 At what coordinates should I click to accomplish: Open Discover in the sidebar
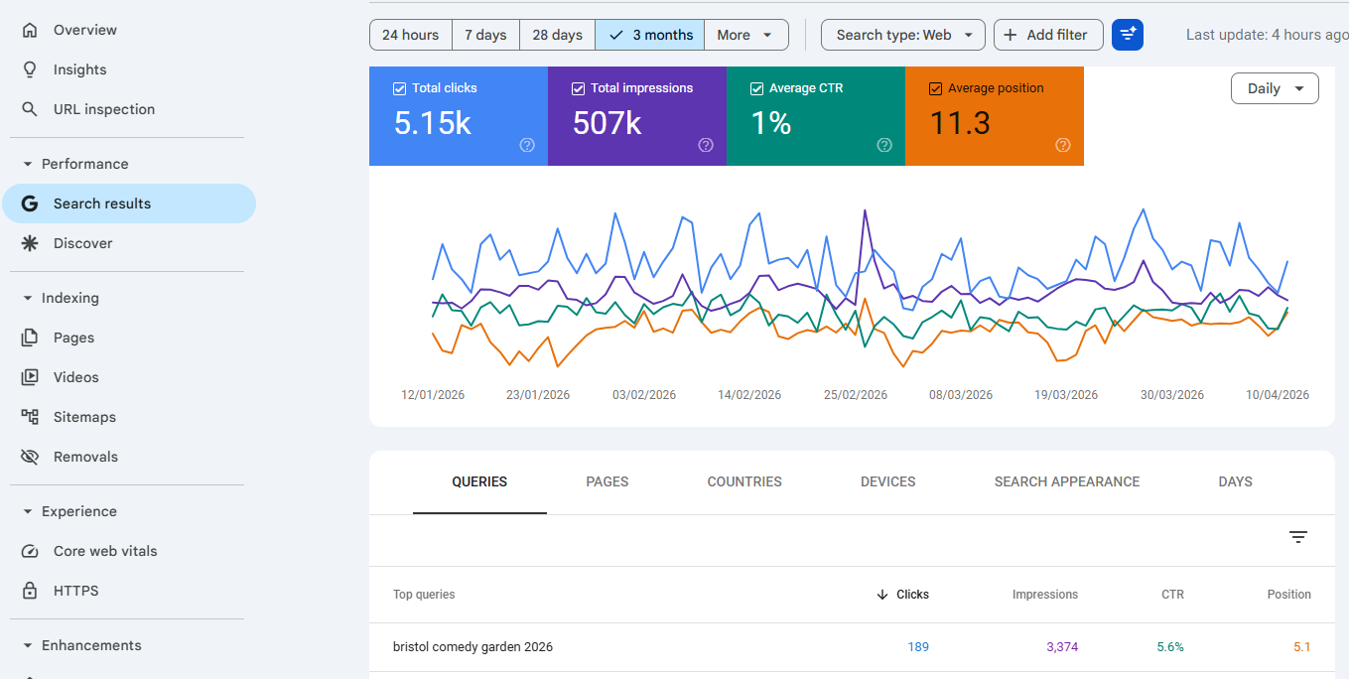coord(129,243)
